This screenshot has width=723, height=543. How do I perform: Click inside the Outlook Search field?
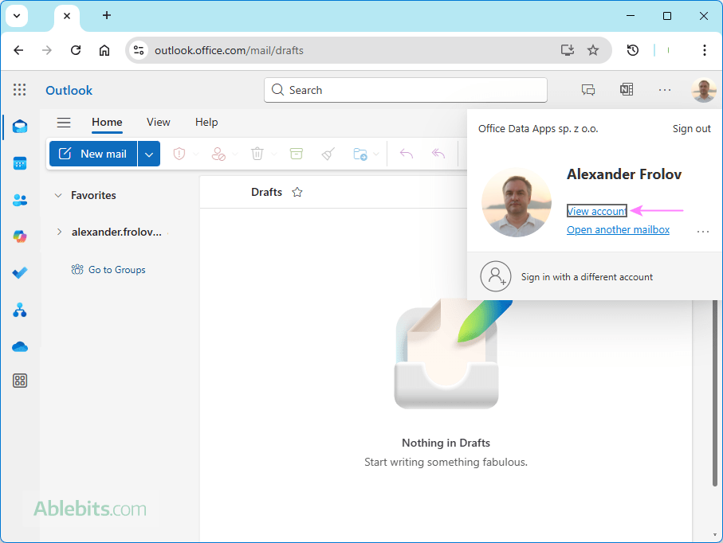405,90
